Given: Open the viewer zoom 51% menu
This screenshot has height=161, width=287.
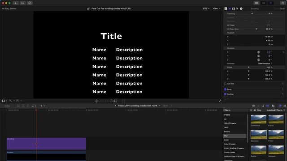Looking at the screenshot, I should (206, 8).
